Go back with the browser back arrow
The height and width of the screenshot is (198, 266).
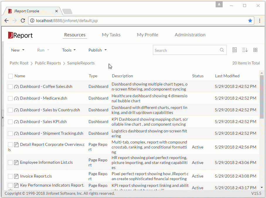point(6,21)
